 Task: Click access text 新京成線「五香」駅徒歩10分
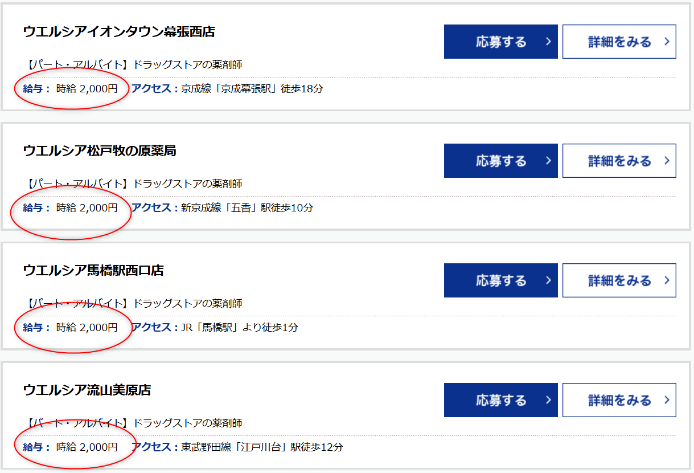pyautogui.click(x=247, y=208)
